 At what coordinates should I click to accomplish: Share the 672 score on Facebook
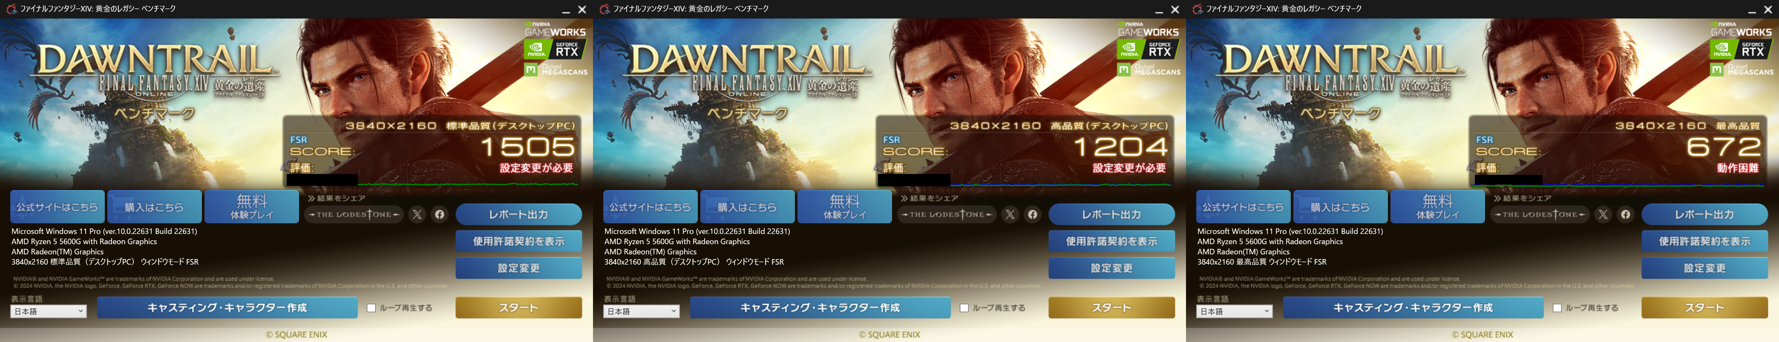coord(1626,214)
